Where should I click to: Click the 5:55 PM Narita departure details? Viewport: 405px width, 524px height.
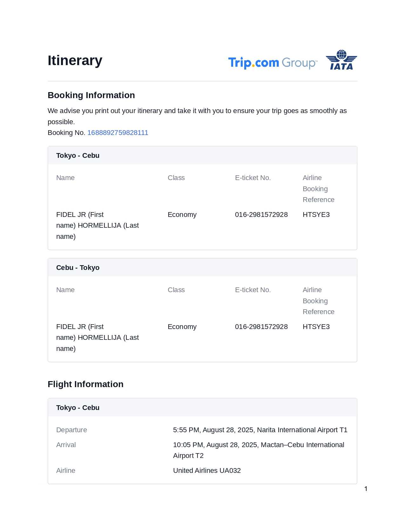pyautogui.click(x=260, y=430)
